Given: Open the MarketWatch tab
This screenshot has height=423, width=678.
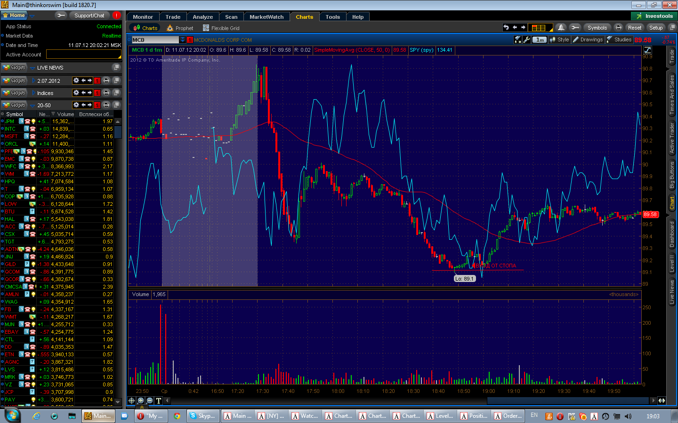Looking at the screenshot, I should click(266, 17).
